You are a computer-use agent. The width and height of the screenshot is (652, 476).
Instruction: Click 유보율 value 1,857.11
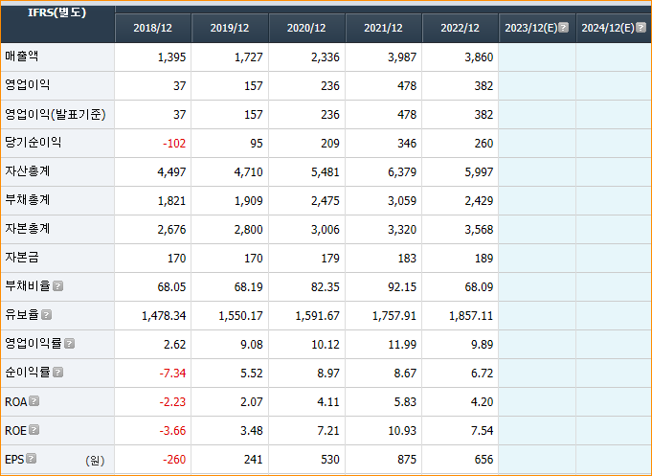tap(471, 316)
